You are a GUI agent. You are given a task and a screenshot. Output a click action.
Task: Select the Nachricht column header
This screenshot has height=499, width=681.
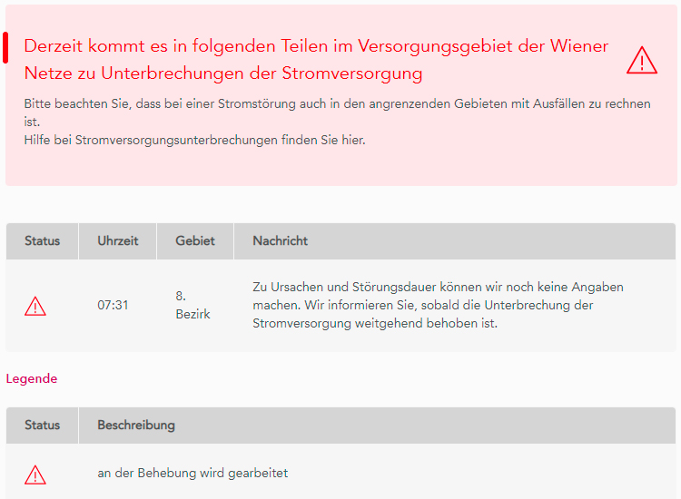tap(280, 240)
